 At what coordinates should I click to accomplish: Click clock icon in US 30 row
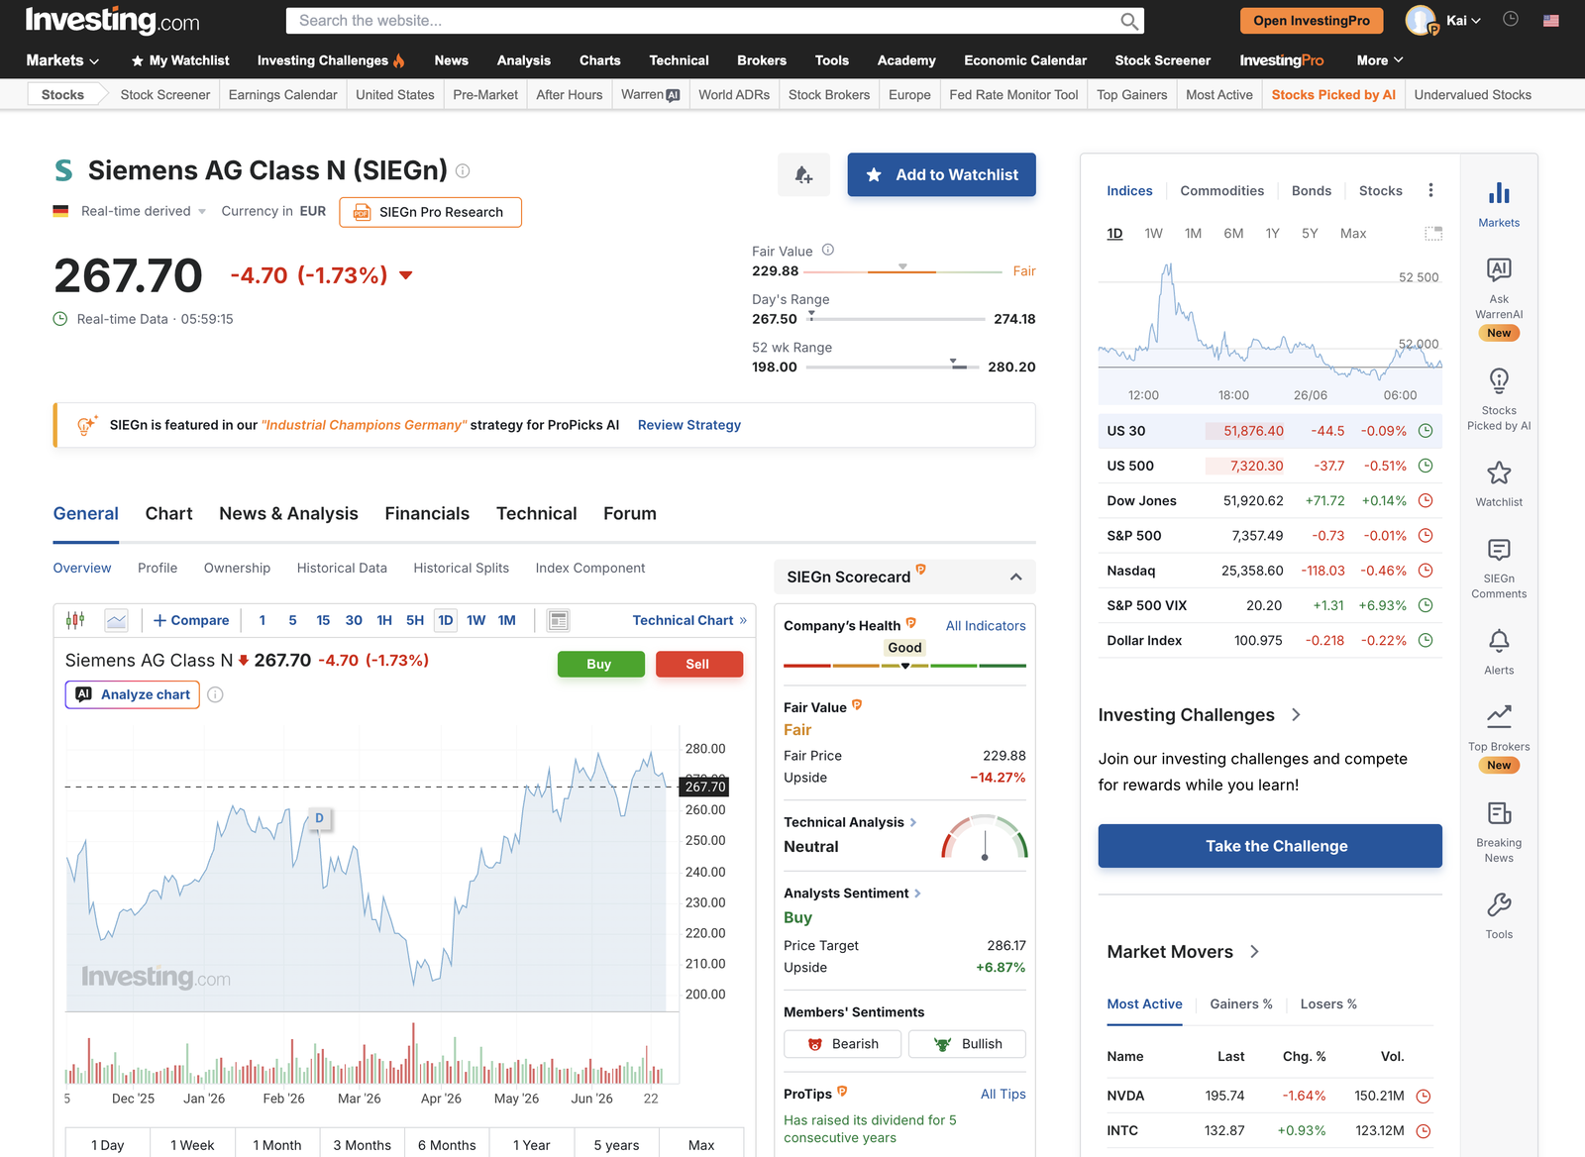pos(1426,431)
